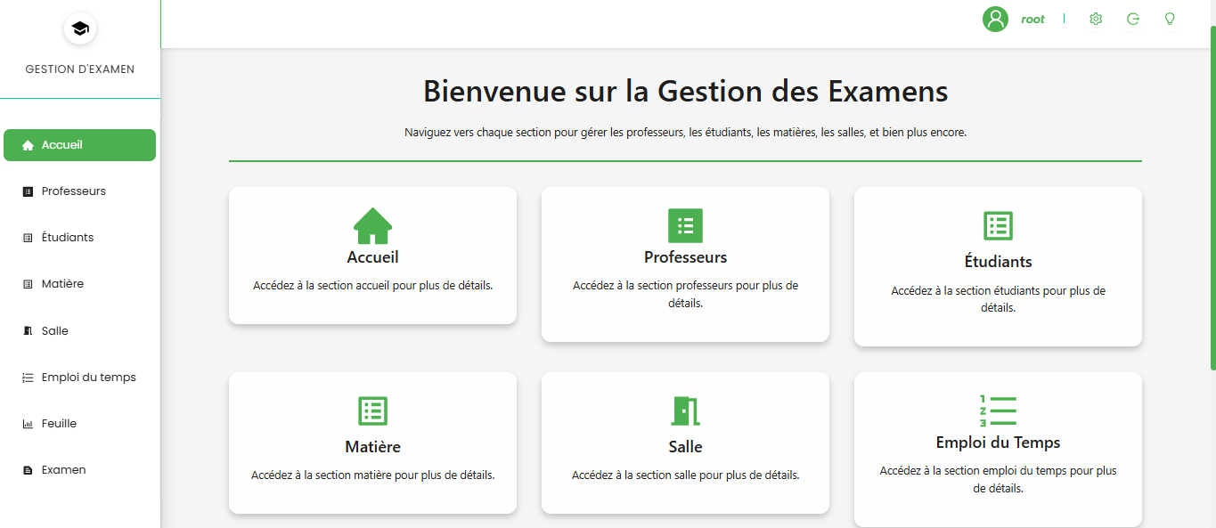
Task: Select Accueil in the sidebar menu
Action: (79, 145)
